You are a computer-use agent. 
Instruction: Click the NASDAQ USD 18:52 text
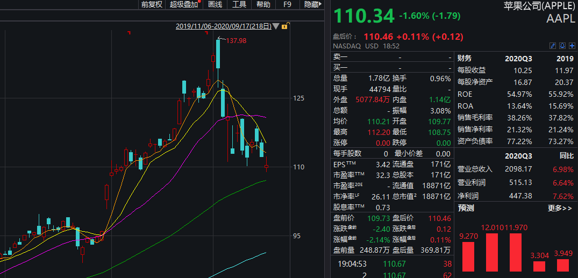[x=366, y=46]
